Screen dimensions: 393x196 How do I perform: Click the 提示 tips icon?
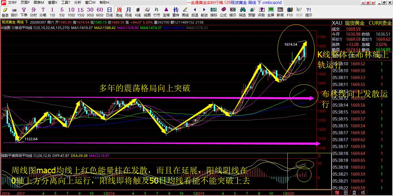click(309, 12)
